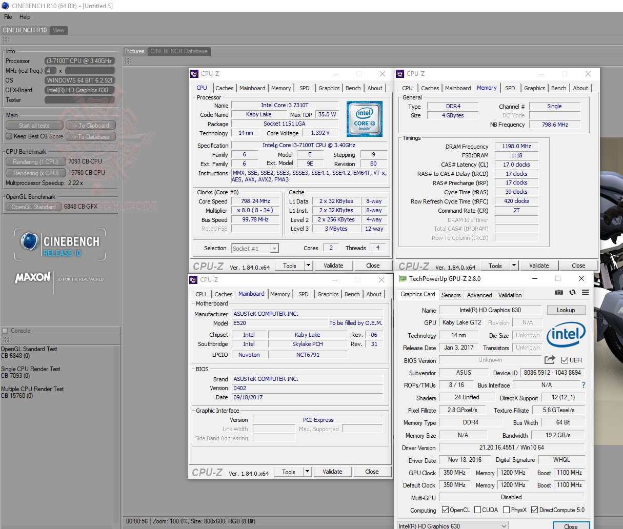This screenshot has width=623, height=529.
Task: Click the Processor field in Cinebench Info
Action: 79,61
